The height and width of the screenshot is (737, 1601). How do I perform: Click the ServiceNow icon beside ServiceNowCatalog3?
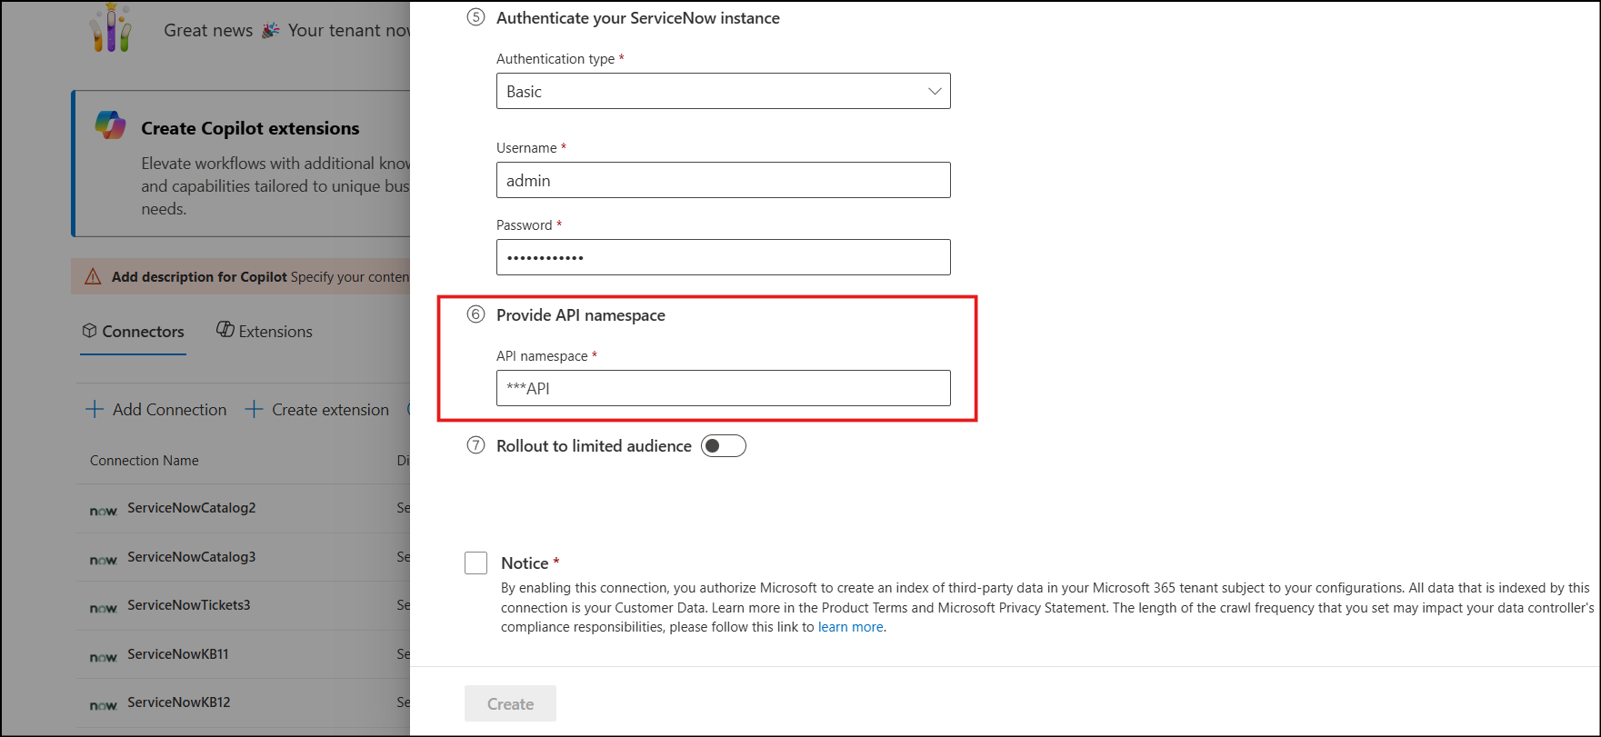pyautogui.click(x=104, y=560)
